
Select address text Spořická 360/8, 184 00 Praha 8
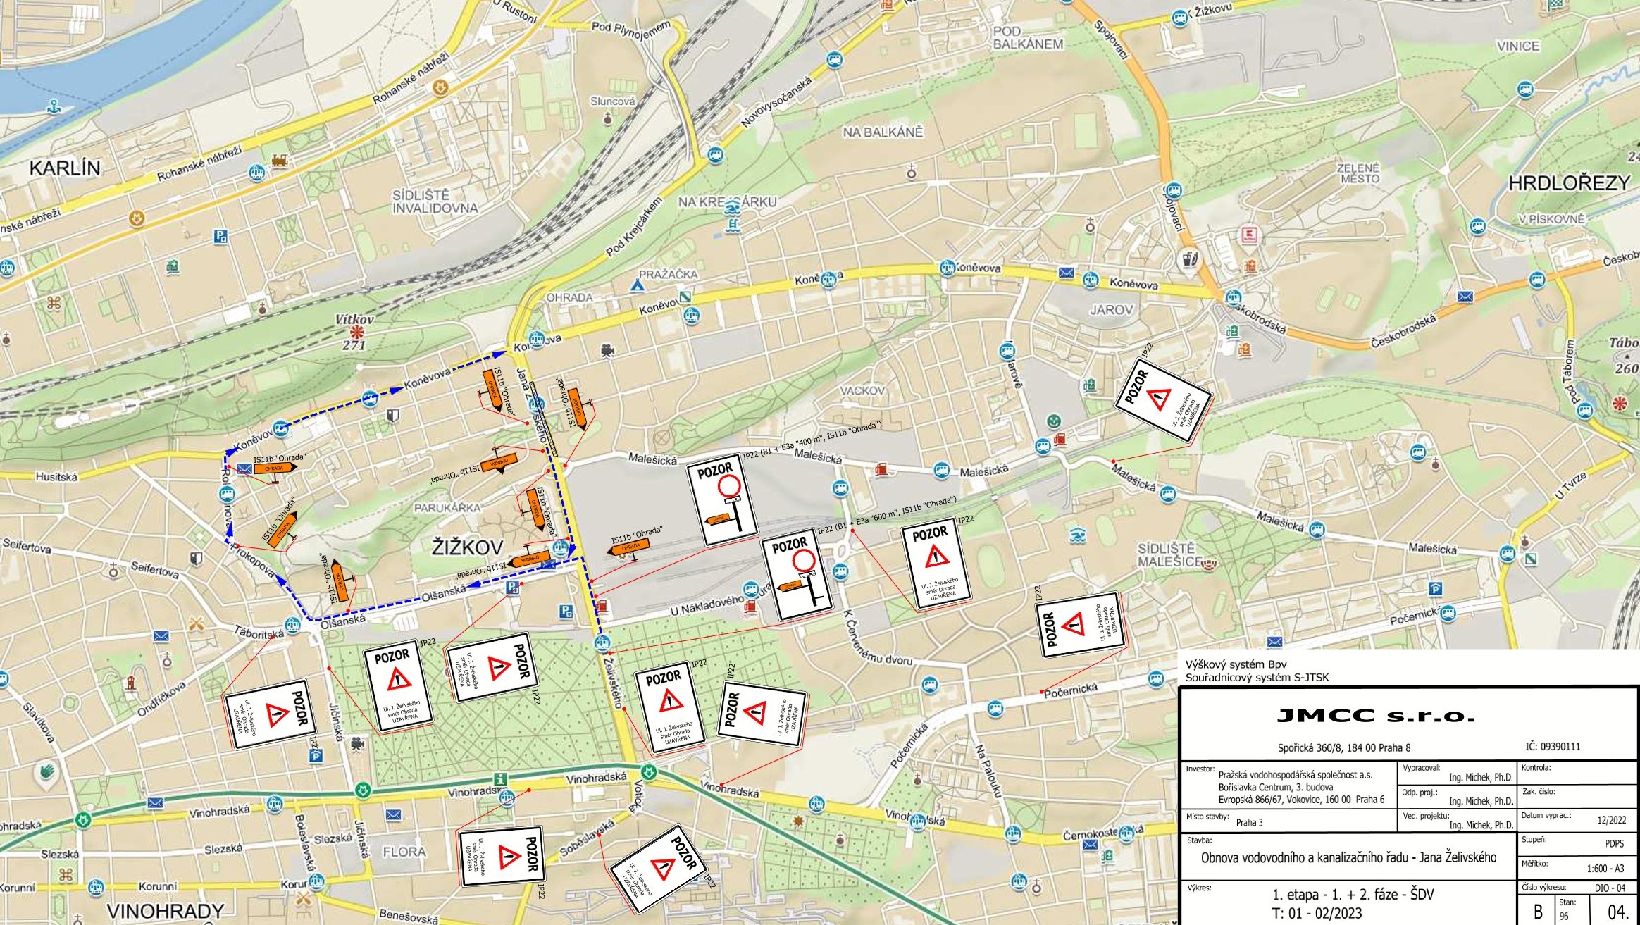tap(1344, 747)
